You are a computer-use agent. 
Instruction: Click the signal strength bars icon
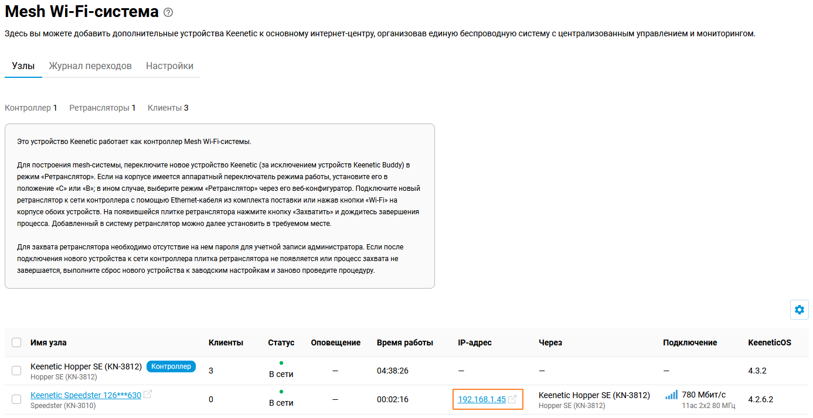(x=671, y=395)
